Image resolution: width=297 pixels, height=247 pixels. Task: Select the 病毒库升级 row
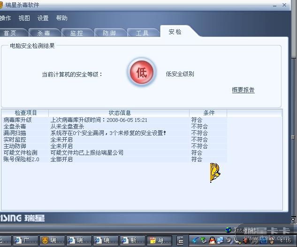114,120
